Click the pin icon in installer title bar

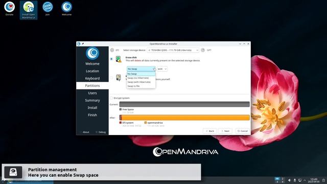click(83, 44)
